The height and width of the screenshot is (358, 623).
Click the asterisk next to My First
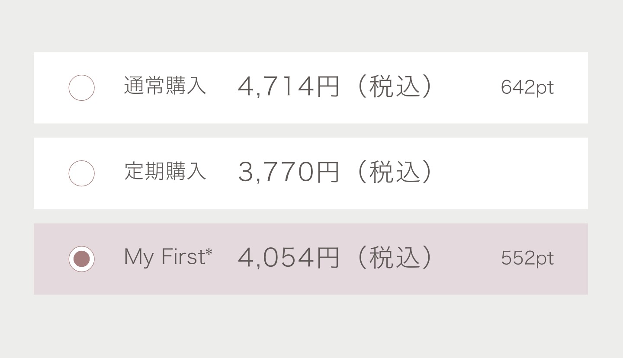click(208, 252)
